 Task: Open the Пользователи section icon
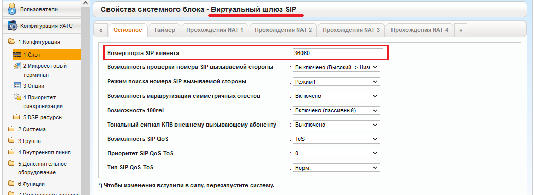(12, 9)
